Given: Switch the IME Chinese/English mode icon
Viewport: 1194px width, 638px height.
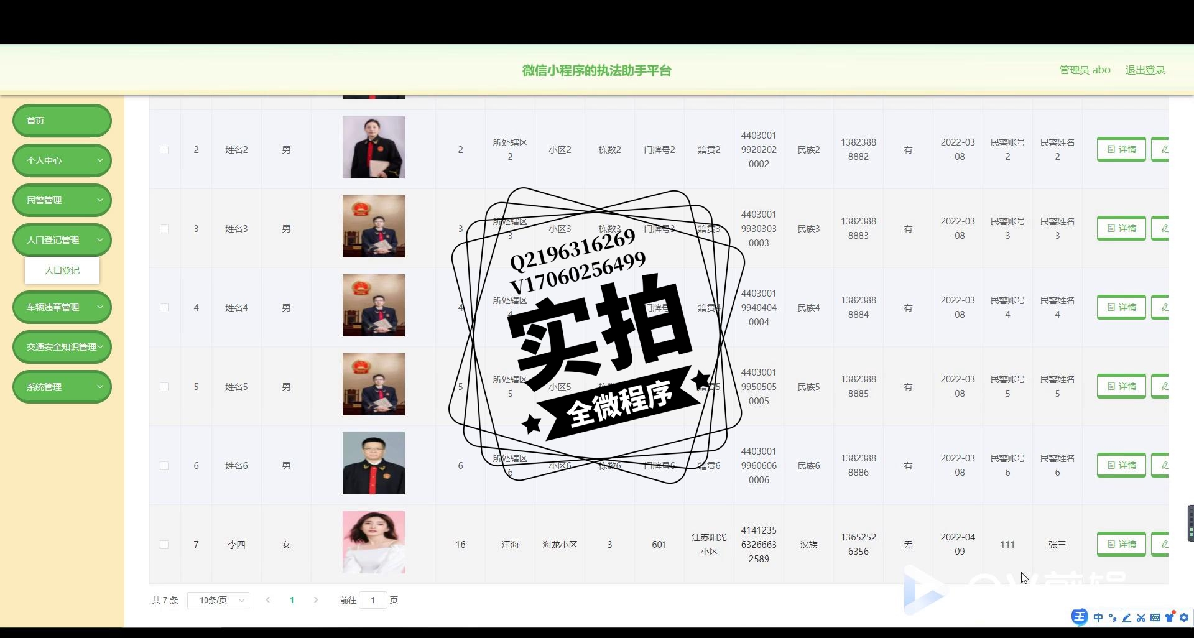Looking at the screenshot, I should coord(1098,617).
